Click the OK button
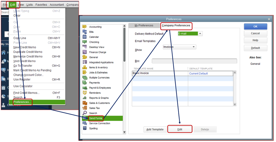The width and height of the screenshot is (276, 142). tap(255, 26)
